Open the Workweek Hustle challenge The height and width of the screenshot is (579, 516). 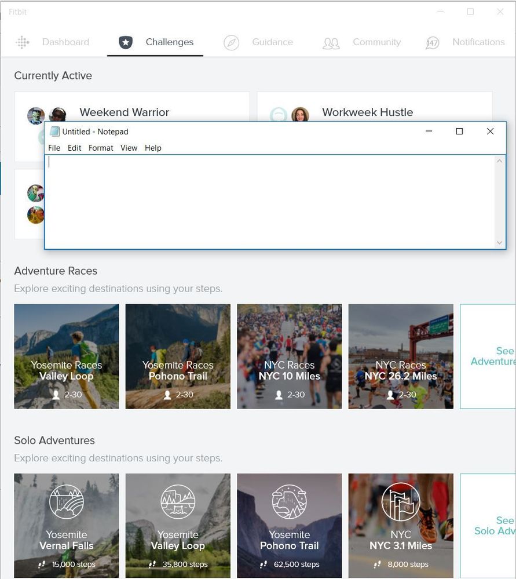[x=368, y=112]
